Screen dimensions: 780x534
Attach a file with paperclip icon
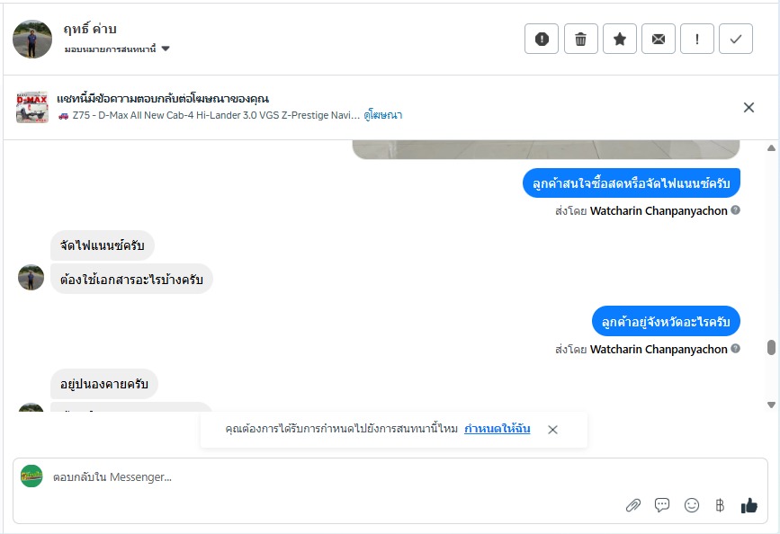tap(633, 505)
